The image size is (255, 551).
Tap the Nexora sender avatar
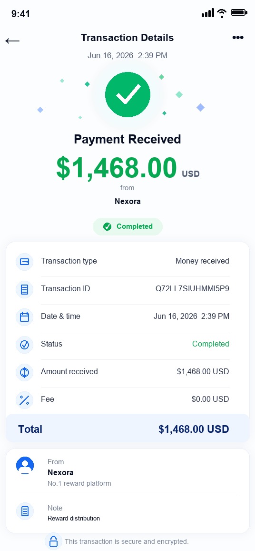click(x=25, y=465)
